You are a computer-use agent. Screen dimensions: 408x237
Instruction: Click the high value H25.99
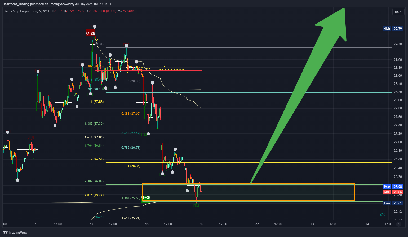click(69, 11)
